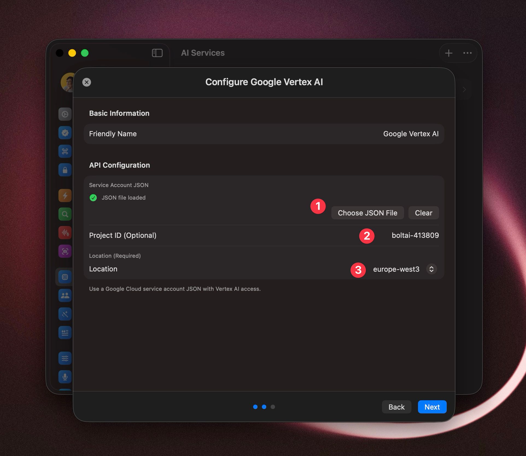The width and height of the screenshot is (526, 456).
Task: Select the chip AI Services sidebar item
Action: pyautogui.click(x=65, y=277)
